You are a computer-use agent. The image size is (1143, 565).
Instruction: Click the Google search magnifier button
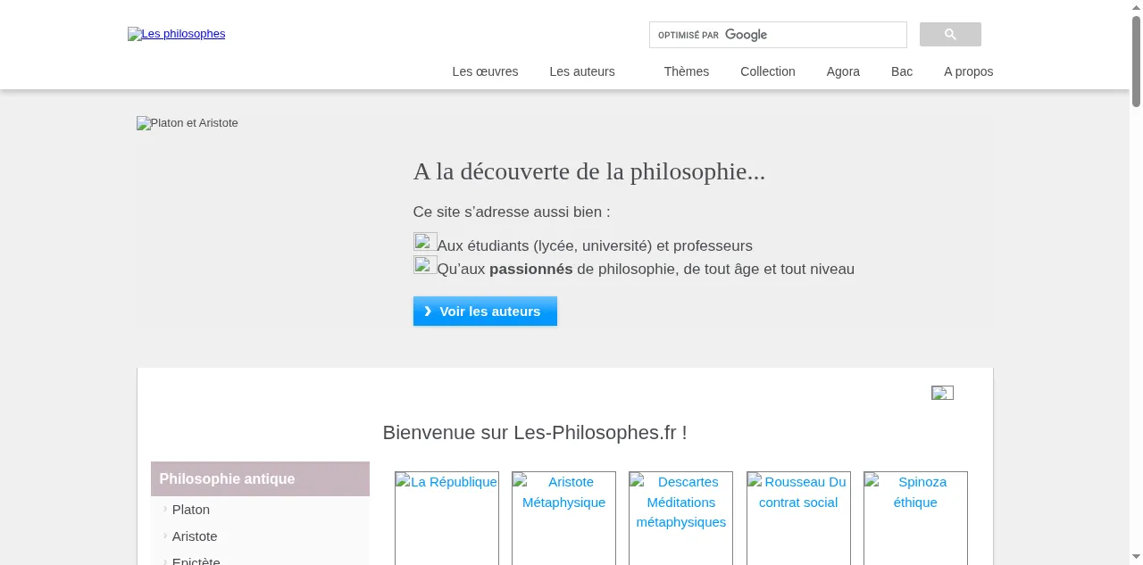click(950, 35)
